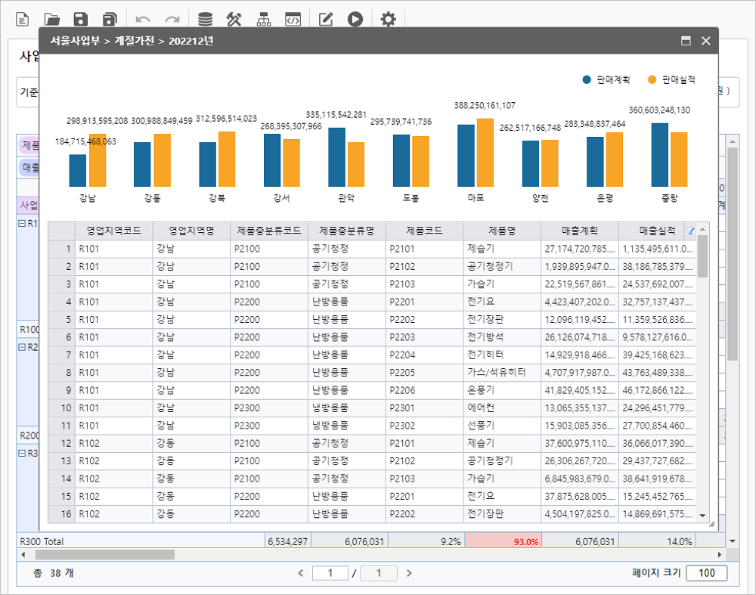Click the 페이지 크기 input field

(x=706, y=573)
